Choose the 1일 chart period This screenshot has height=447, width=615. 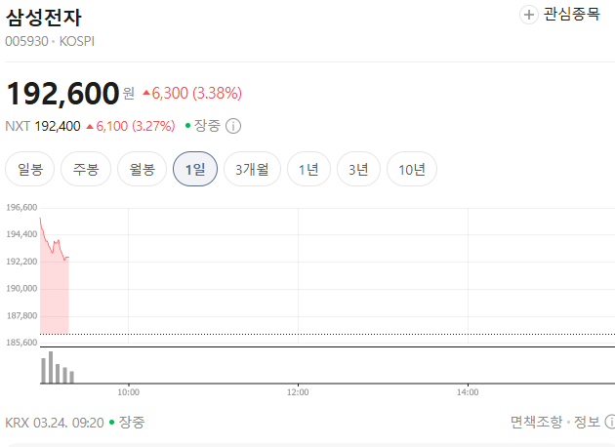tap(195, 170)
